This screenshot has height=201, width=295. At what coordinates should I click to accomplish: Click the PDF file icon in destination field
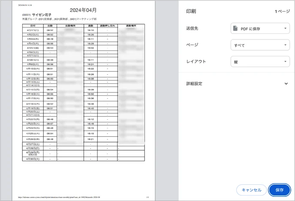click(235, 28)
